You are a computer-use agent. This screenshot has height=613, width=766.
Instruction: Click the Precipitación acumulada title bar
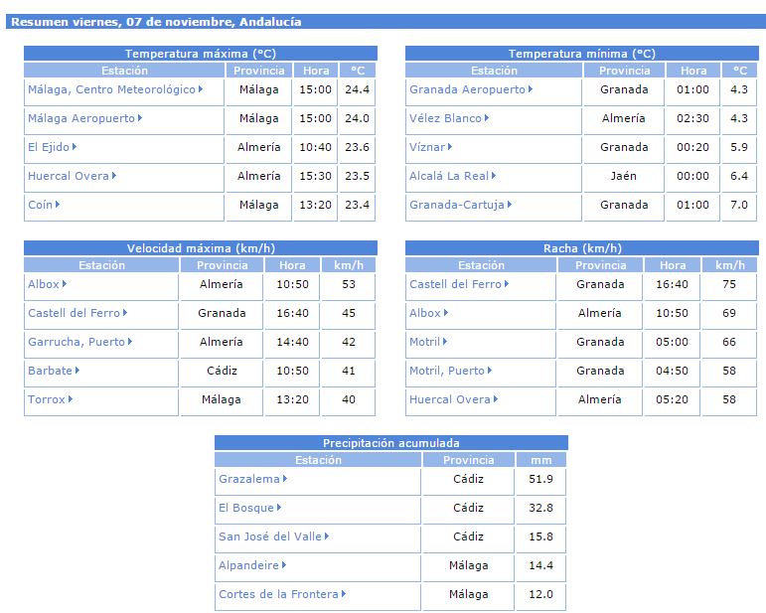tap(391, 443)
